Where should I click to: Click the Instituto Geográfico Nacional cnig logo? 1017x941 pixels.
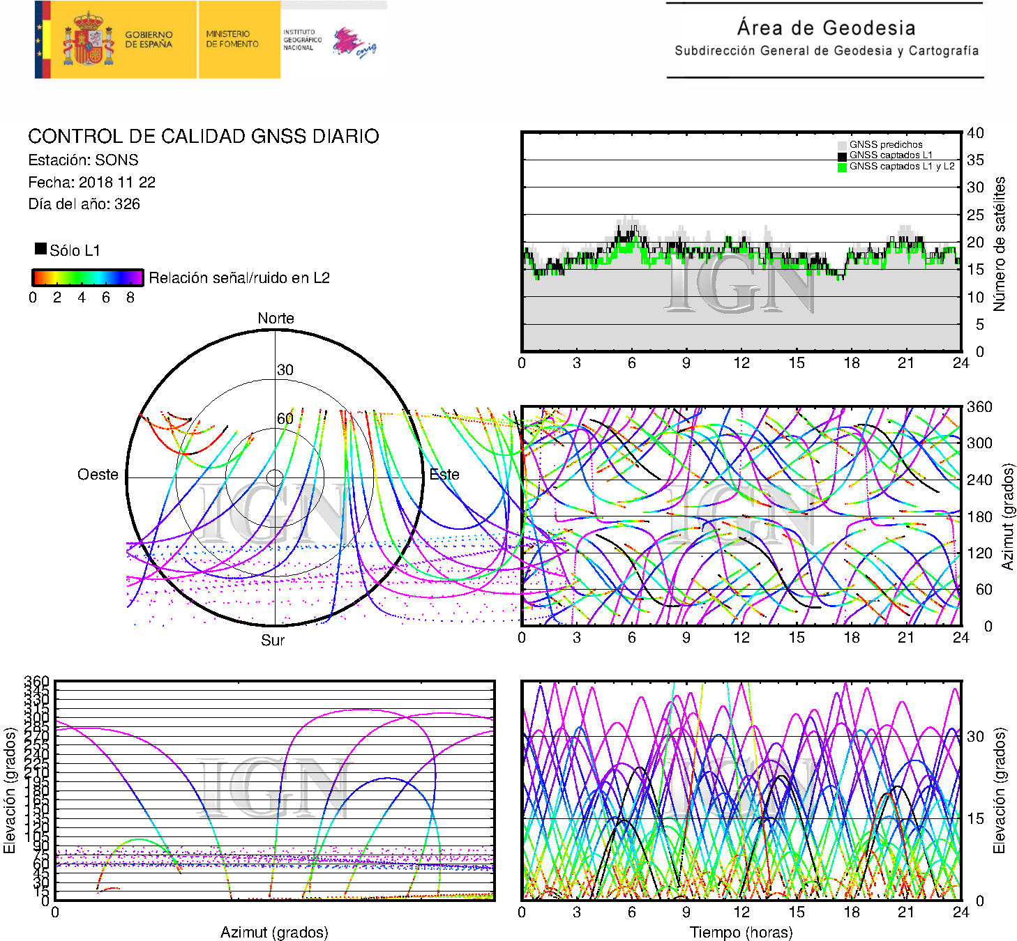click(354, 43)
